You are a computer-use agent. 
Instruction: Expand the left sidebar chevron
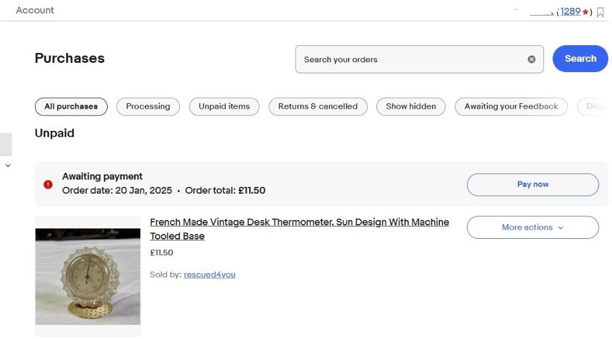point(8,166)
